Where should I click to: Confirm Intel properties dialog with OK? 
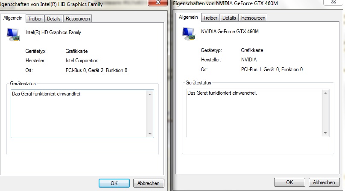[x=114, y=183]
